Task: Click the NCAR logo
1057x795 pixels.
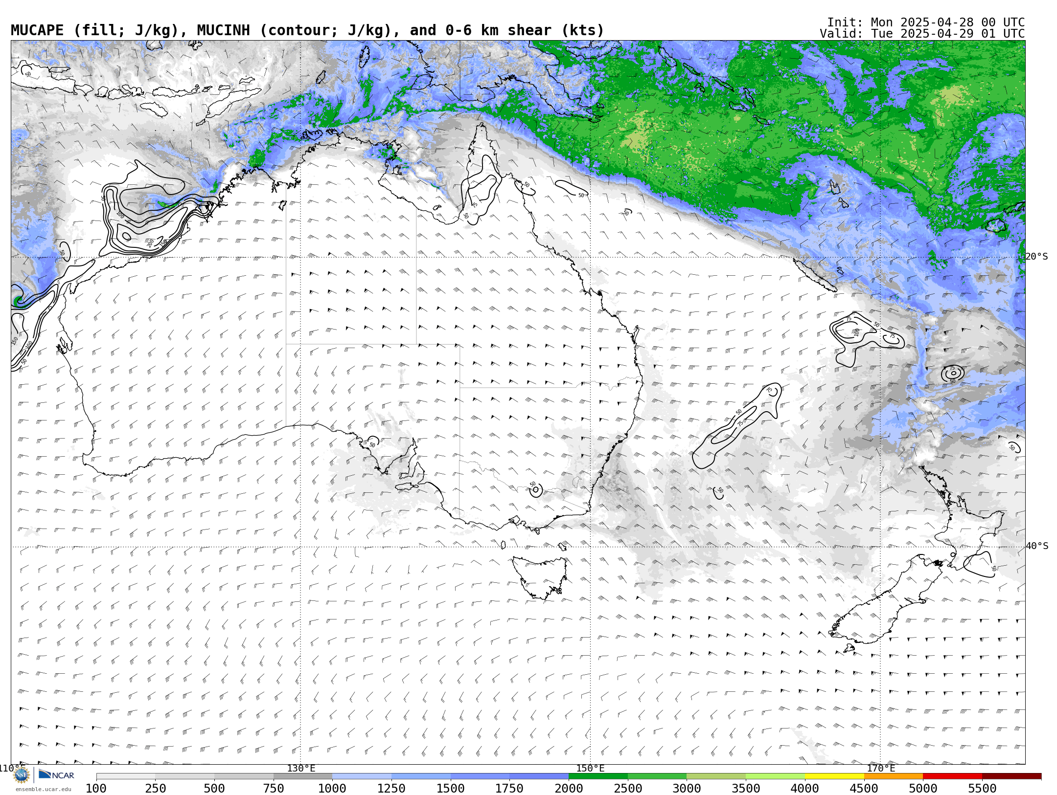Action: tap(56, 774)
